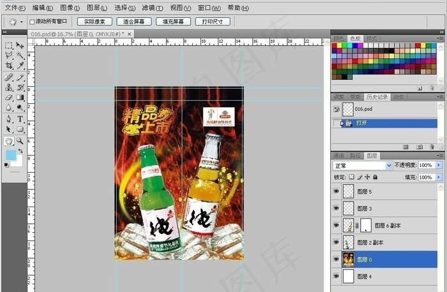Select the Rectangular Marquee tool
Image resolution: width=447 pixels, height=292 pixels.
coord(8,45)
